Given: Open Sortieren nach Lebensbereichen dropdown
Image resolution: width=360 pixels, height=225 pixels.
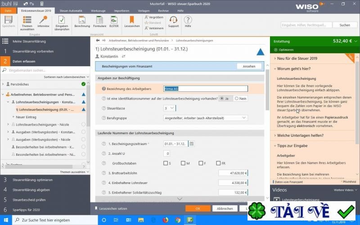Looking at the screenshot, I should (x=66, y=77).
